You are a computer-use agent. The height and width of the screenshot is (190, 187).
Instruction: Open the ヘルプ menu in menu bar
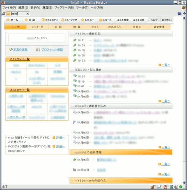(x=97, y=7)
